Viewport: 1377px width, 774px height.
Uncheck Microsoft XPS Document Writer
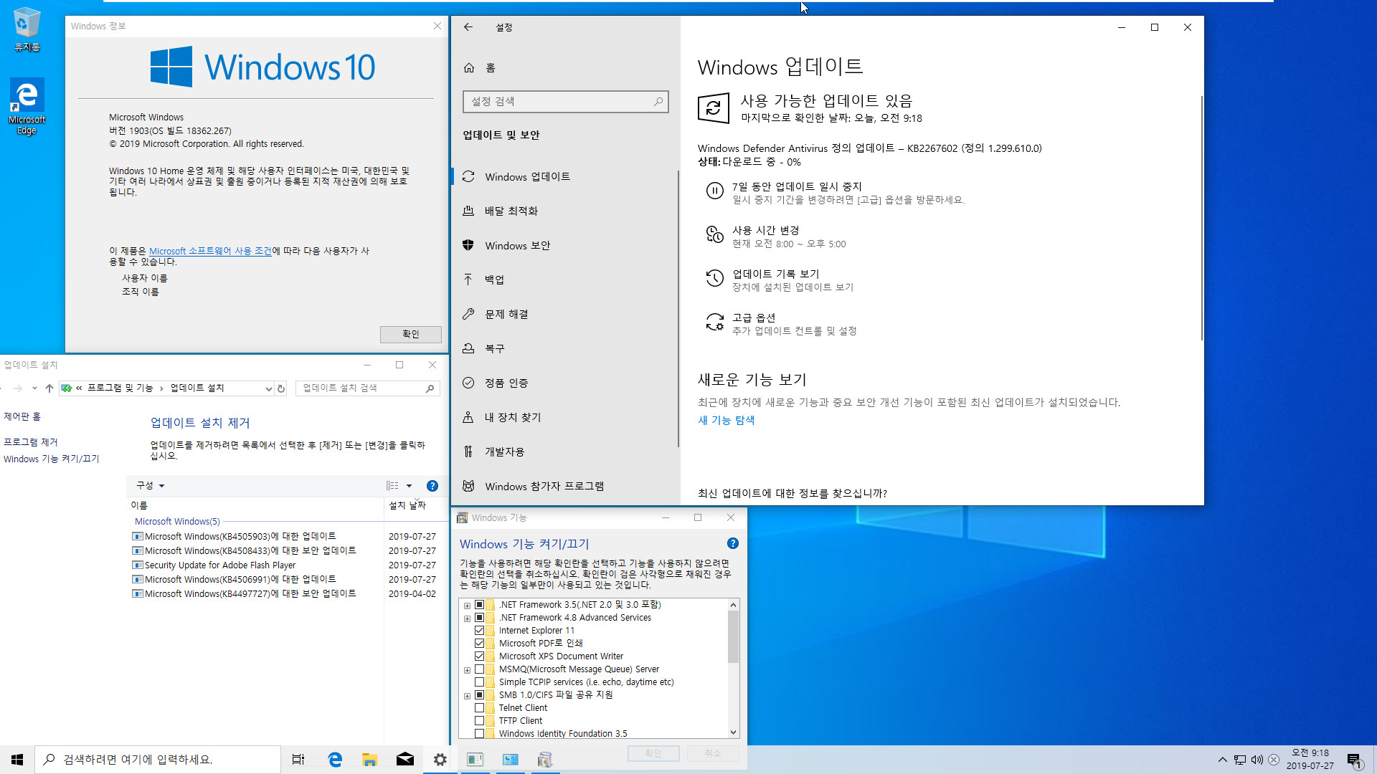pyautogui.click(x=479, y=656)
